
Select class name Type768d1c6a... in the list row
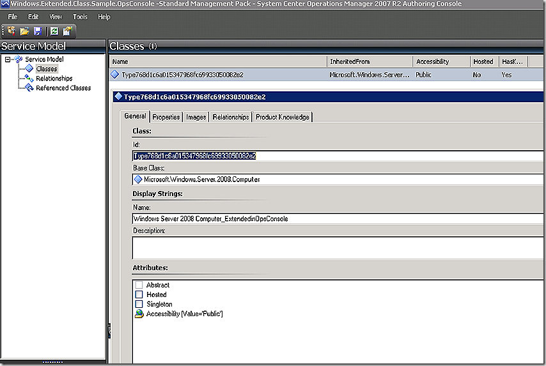[182, 75]
